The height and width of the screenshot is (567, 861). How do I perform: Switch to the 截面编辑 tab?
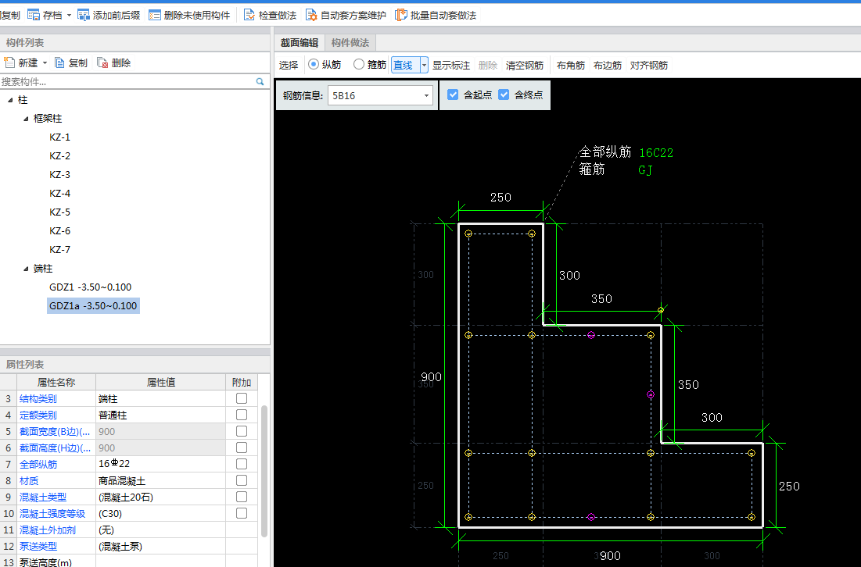click(x=300, y=43)
